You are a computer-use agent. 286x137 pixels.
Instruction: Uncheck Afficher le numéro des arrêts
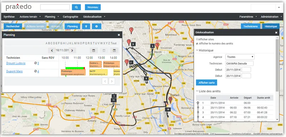click(197, 44)
